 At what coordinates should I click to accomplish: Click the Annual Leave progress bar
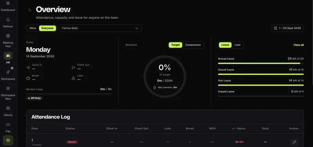pos(261,63)
